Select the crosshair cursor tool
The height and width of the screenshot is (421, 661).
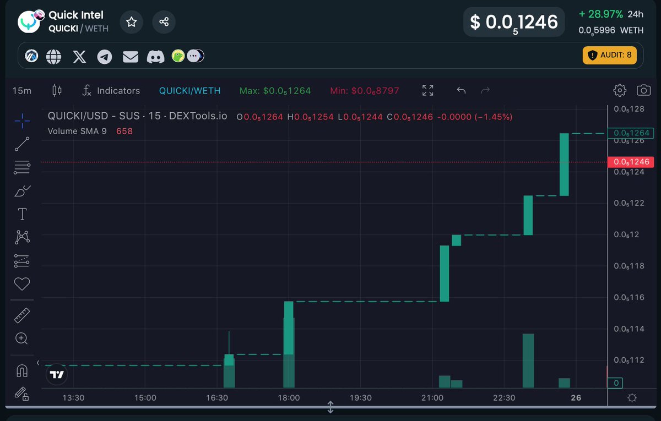click(x=22, y=121)
